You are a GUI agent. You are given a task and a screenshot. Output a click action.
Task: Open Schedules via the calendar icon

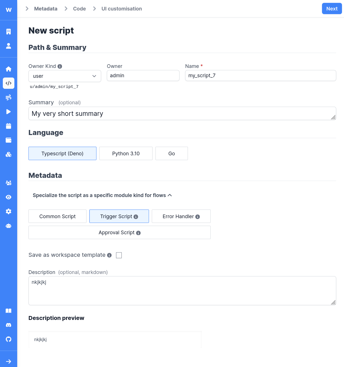tap(8, 126)
